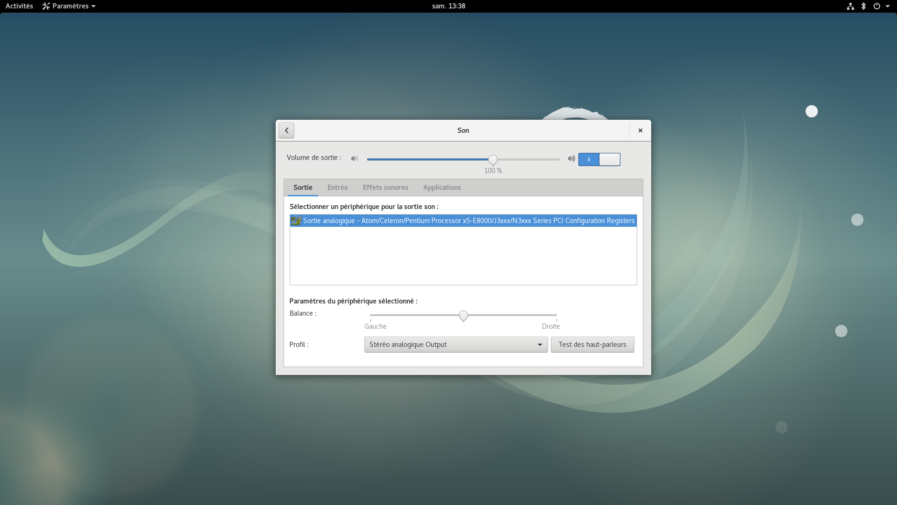This screenshot has height=505, width=897.
Task: Click Test des haut-parleurs button
Action: pos(592,345)
